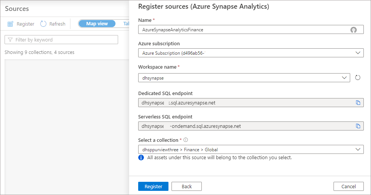The image size is (371, 195).
Task: Click the blue Register button
Action: pos(153,186)
